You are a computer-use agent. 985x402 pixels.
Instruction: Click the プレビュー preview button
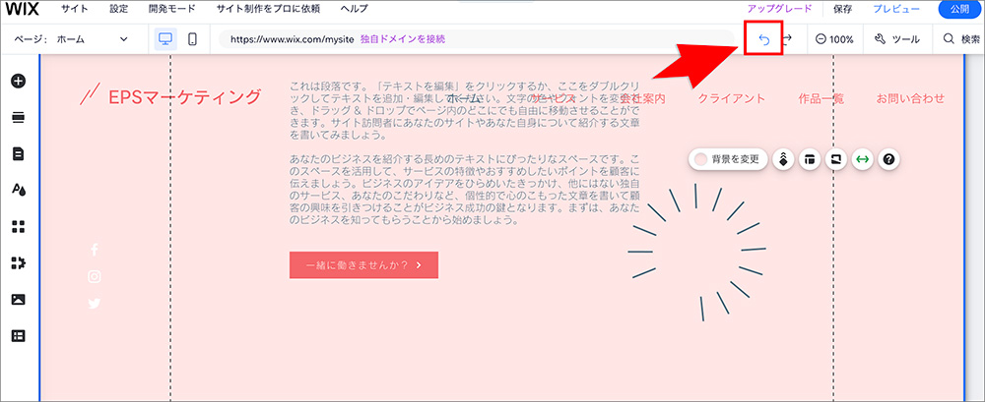[896, 10]
